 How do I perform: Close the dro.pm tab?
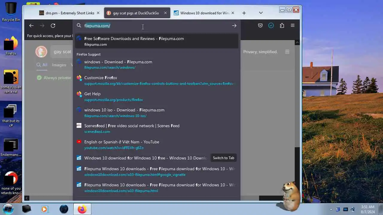[98, 13]
